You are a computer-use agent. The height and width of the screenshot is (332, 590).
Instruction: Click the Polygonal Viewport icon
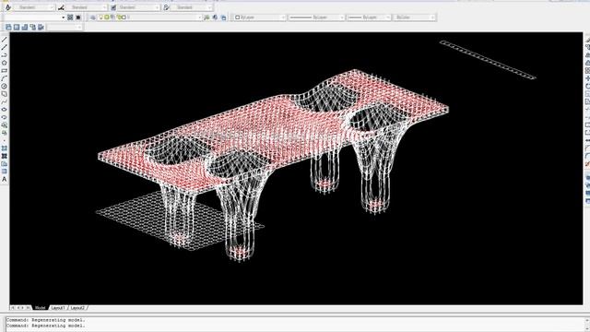click(25, 27)
